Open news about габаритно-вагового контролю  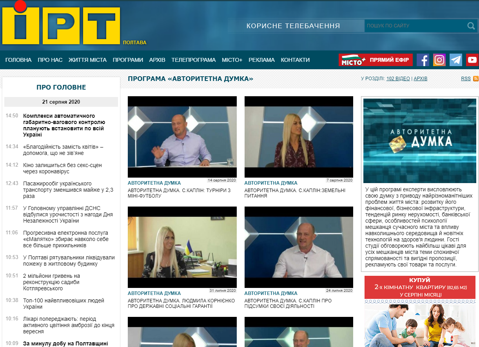pos(64,125)
